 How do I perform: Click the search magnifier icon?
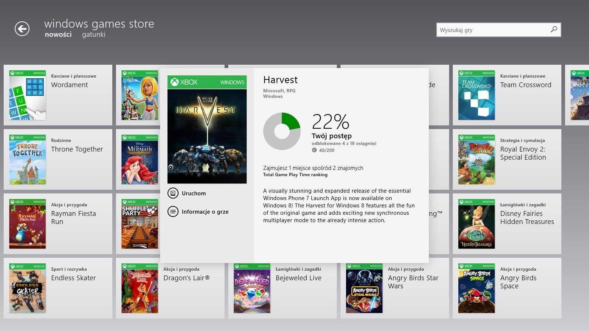[554, 29]
